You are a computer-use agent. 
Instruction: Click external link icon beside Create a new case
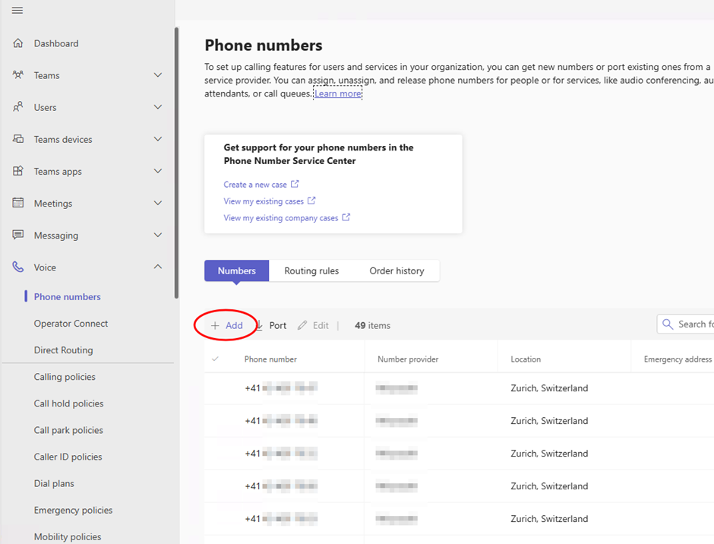click(295, 184)
